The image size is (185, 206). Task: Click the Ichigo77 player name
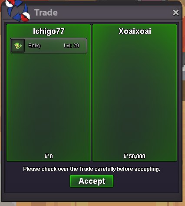coord(49,31)
